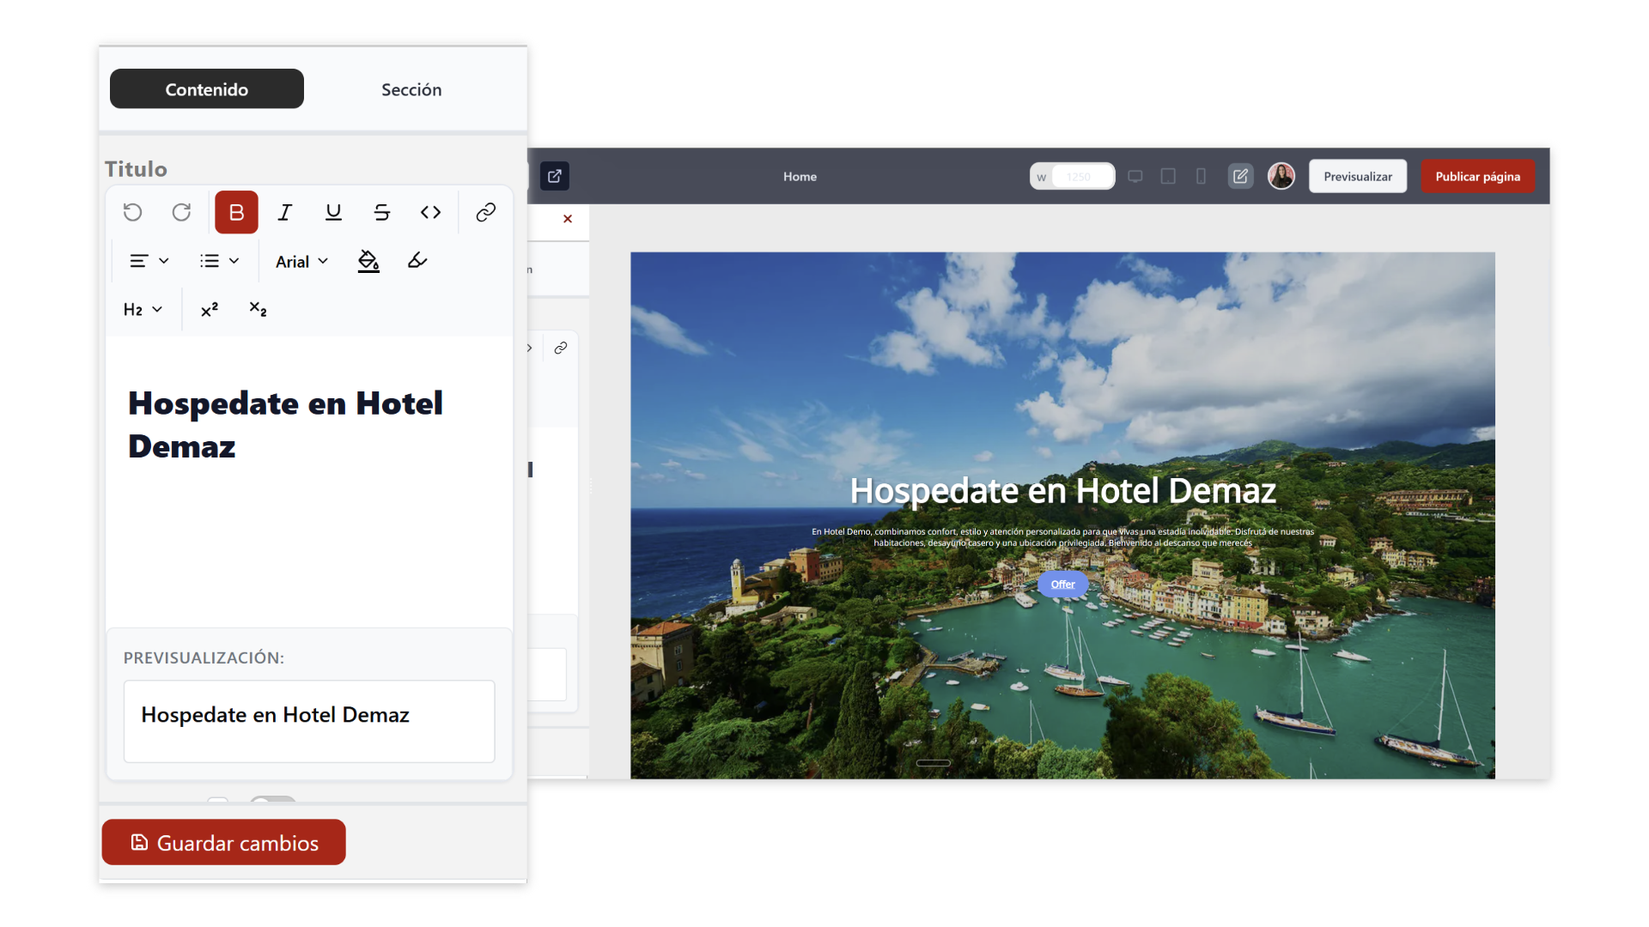Click the page width input field
The image size is (1649, 927).
(1080, 177)
